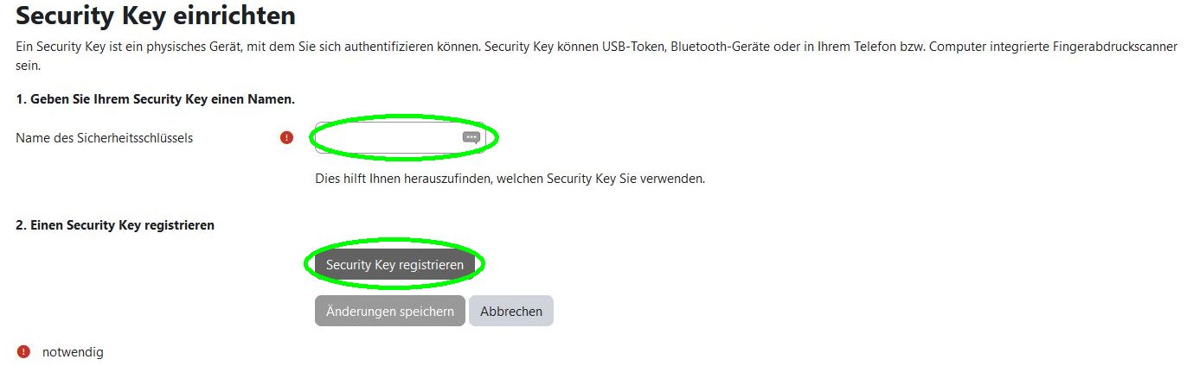Click the Security Key name input field
Screen dimensions: 1193x372
389,138
